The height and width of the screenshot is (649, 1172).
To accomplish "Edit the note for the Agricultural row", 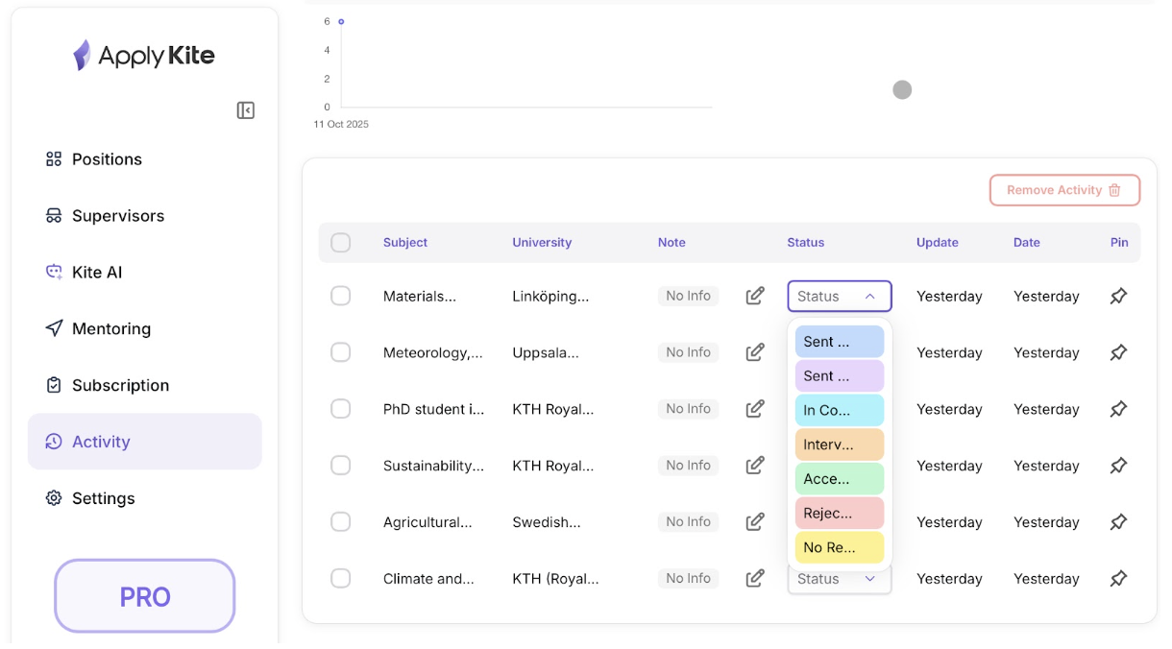I will pos(755,522).
